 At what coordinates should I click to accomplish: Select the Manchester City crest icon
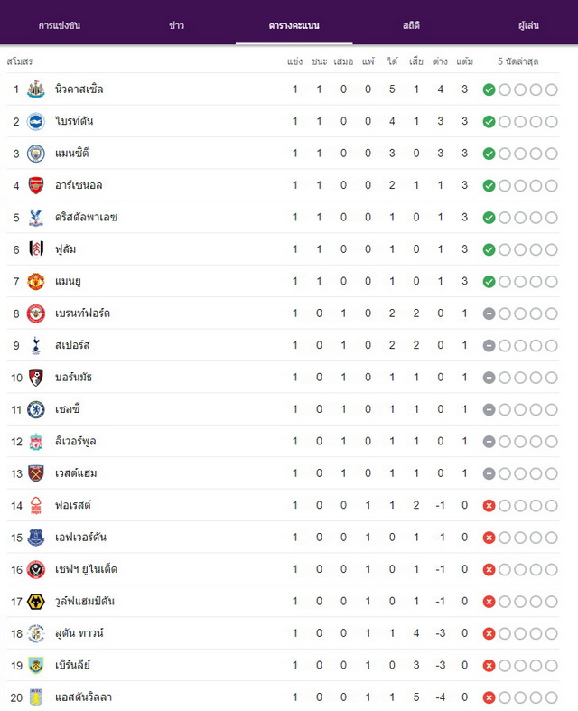(x=36, y=154)
